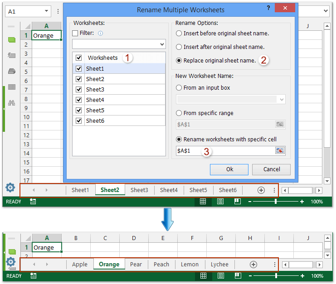The width and height of the screenshot is (336, 284).
Task: Click the binoculars find icon in left sidebar
Action: (x=12, y=103)
